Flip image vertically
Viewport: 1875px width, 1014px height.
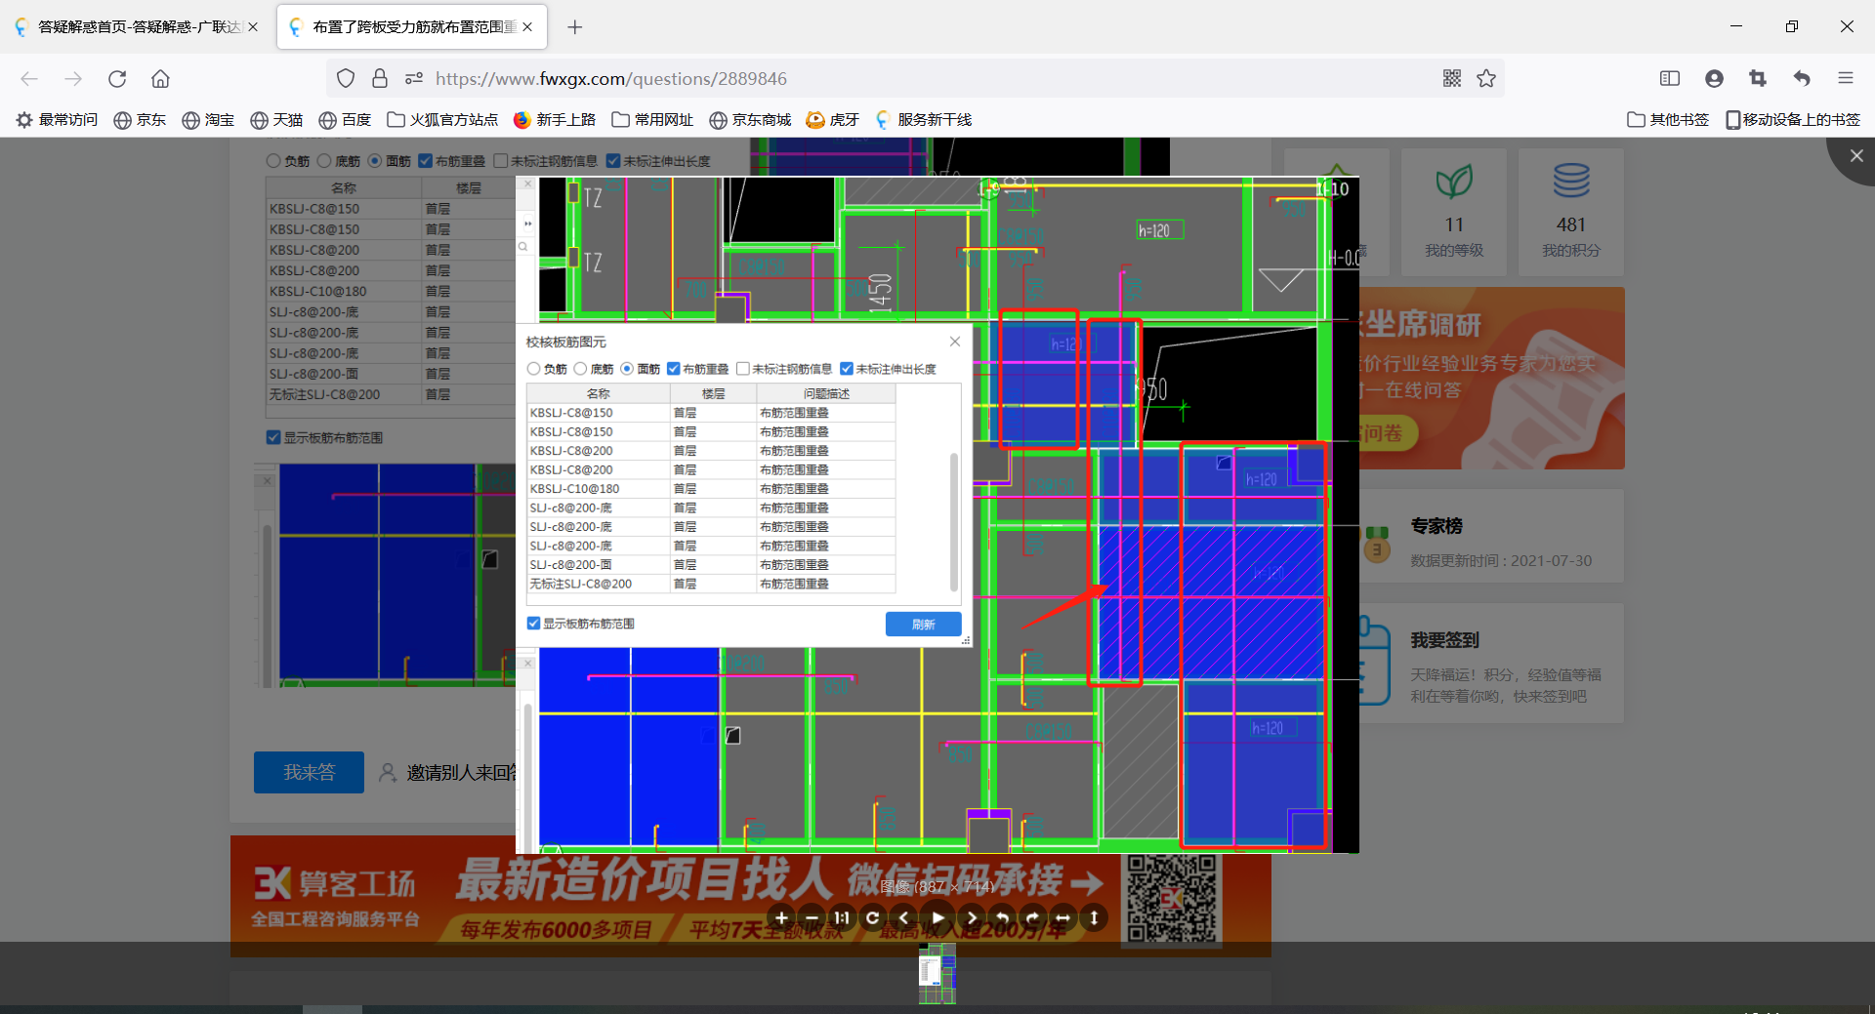(1094, 917)
